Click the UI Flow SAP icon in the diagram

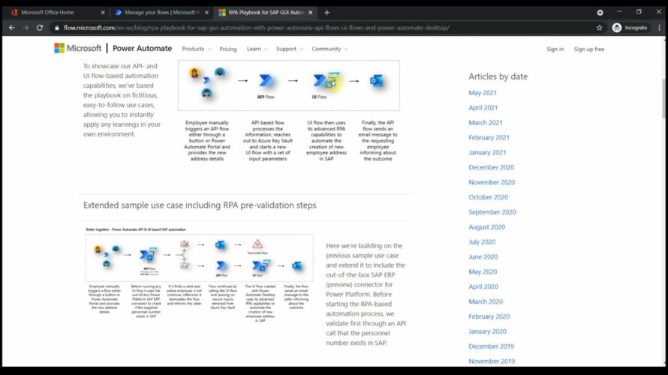(x=326, y=80)
